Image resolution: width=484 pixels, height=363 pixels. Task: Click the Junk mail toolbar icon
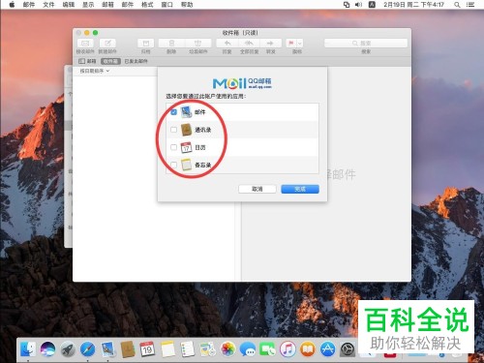coord(198,44)
